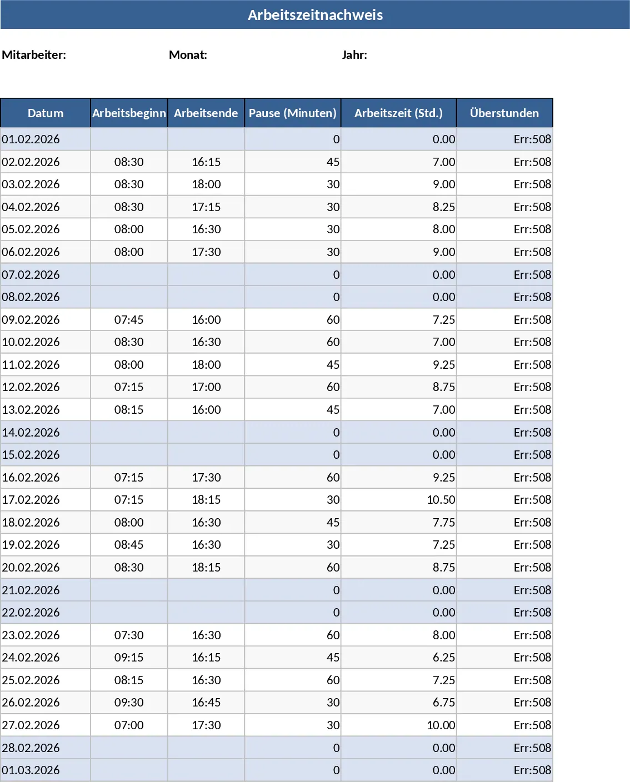The image size is (630, 782).
Task: Click the Arbeitszeitnachweis title bar
Action: click(x=315, y=15)
